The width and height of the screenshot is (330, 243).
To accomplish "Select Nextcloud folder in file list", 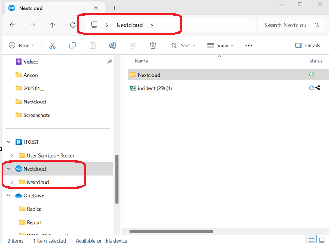I will pyautogui.click(x=228, y=75).
